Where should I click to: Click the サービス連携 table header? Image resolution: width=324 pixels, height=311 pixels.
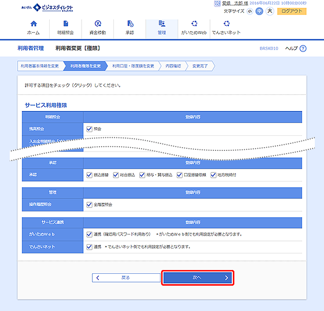(x=53, y=222)
